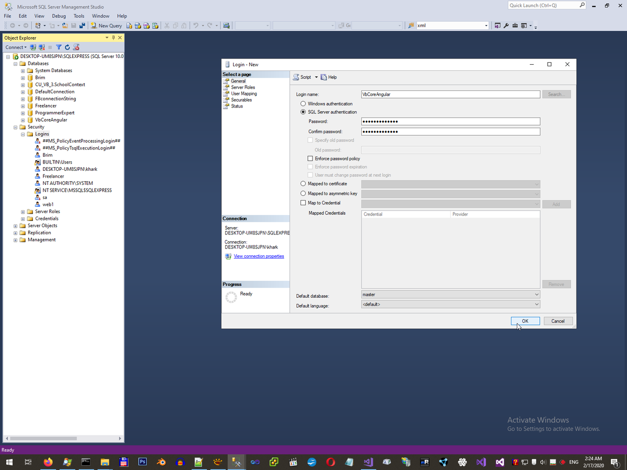Click the Password input field

click(450, 122)
